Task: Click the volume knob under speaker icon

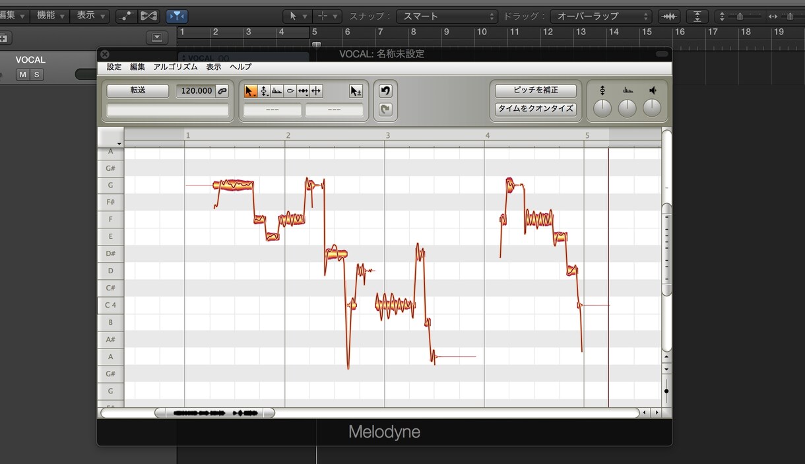Action: point(652,108)
